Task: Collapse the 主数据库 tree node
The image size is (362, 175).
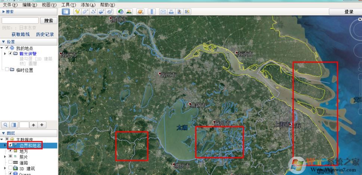Action: 2,139
